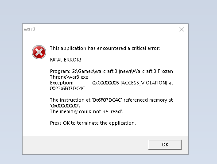
Task: Click the (ACCESS_VIOLATION) text
Action: click(x=144, y=83)
